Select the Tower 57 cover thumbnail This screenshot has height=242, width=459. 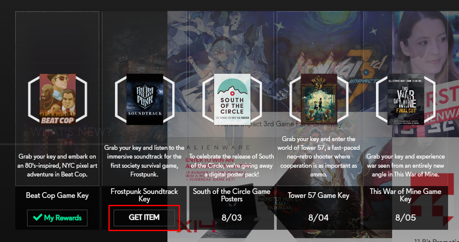point(319,99)
